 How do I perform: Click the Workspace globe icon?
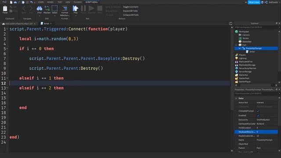click(x=237, y=32)
